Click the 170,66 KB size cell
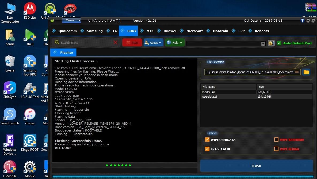The image size is (317, 179). tap(264, 92)
